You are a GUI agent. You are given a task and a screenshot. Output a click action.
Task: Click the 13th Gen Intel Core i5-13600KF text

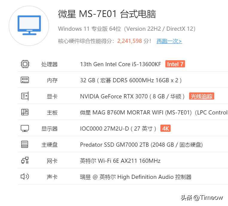click(121, 64)
